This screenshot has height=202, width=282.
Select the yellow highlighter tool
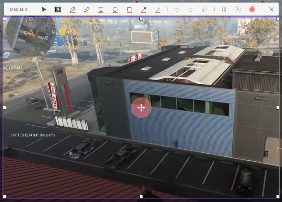click(87, 10)
